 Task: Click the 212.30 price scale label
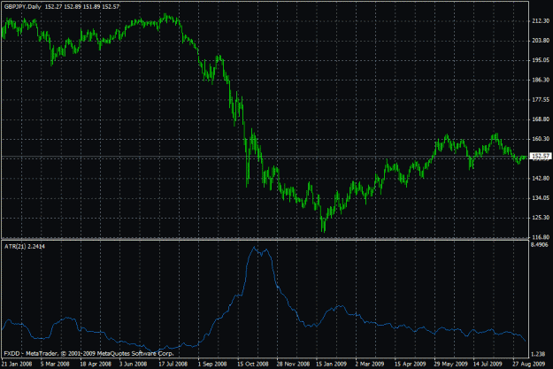541,21
